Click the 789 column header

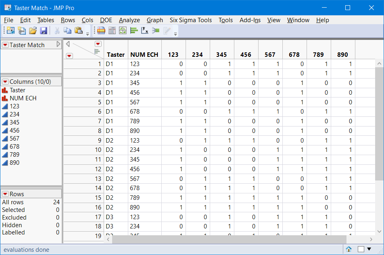tap(318, 54)
